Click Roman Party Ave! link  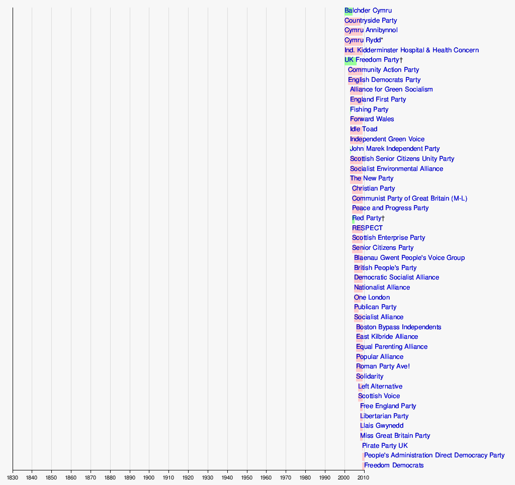point(383,366)
